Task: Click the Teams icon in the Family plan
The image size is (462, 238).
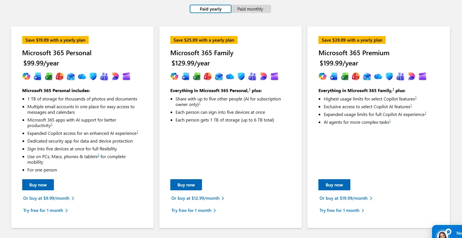Action: click(x=252, y=76)
